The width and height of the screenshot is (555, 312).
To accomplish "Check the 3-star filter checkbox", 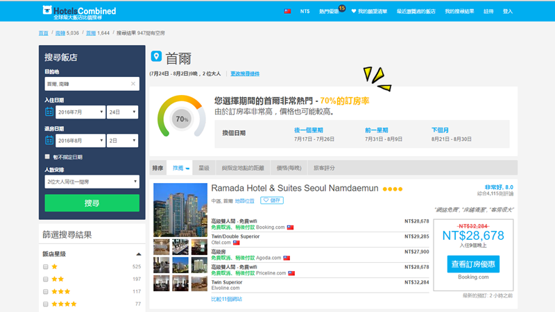I will click(45, 291).
